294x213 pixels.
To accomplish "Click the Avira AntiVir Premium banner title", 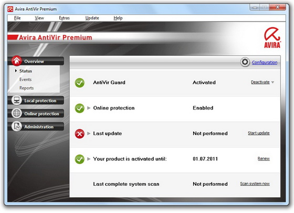I will (56, 37).
